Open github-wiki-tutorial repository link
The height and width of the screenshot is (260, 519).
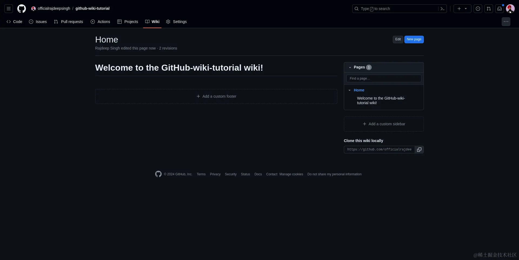92,9
